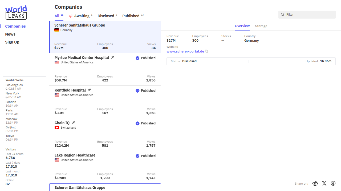Share on X (Twitter)
Viewport: 341px width, 191px height.
pos(324,183)
